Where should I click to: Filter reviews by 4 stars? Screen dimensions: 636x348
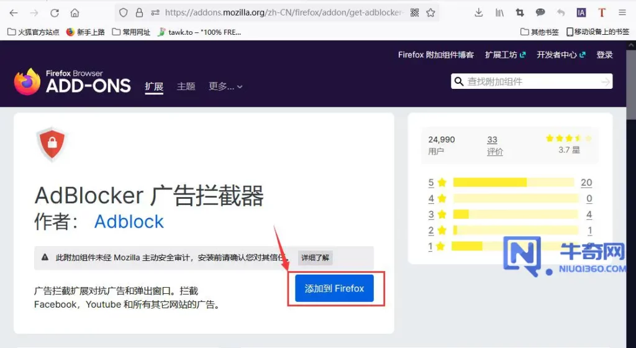(x=437, y=198)
